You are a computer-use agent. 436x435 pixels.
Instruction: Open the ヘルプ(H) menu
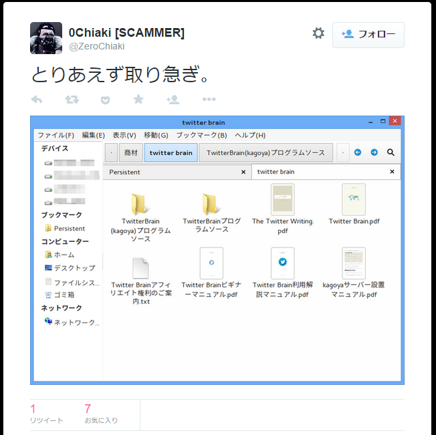click(250, 135)
